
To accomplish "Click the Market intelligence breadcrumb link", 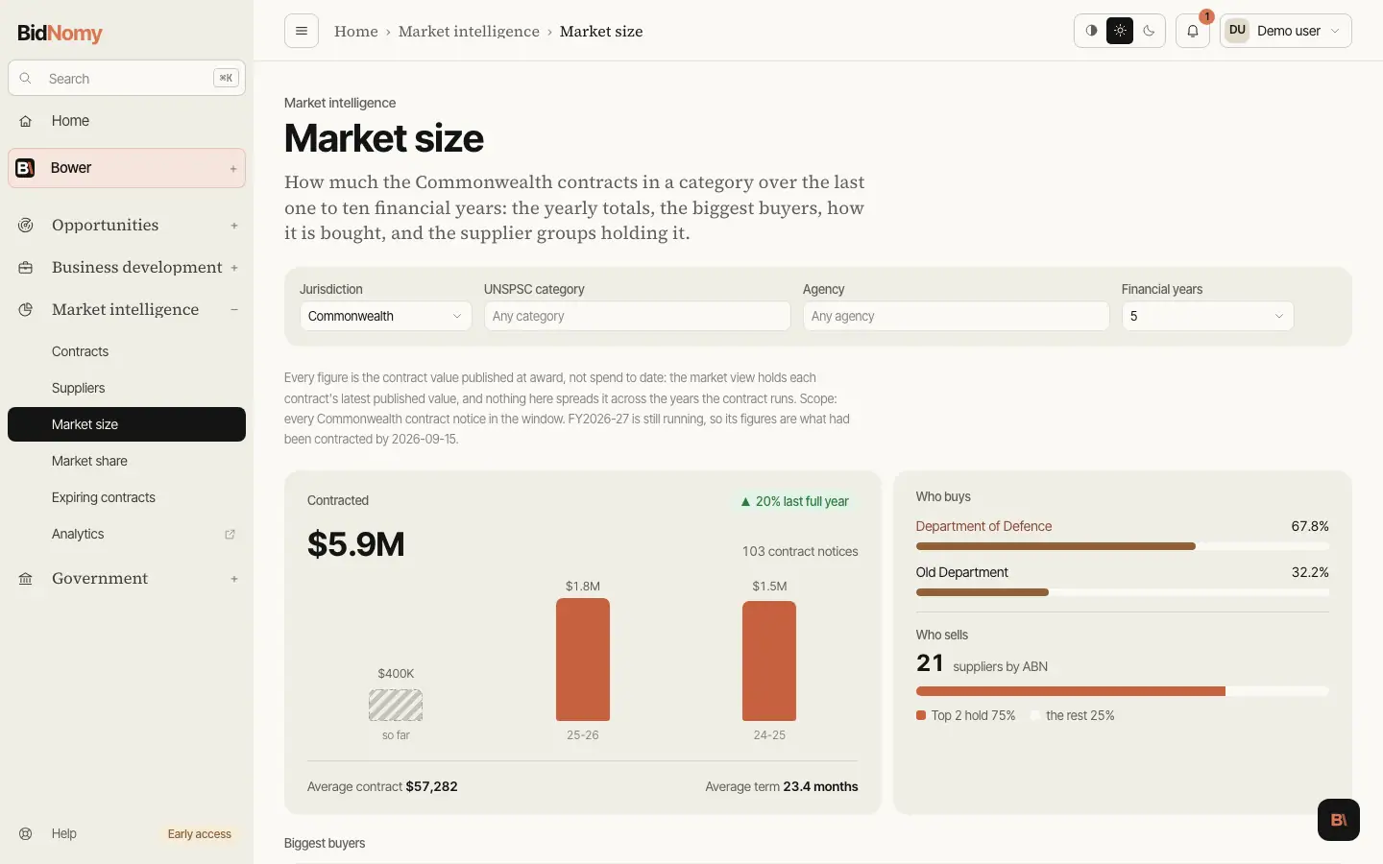I will pyautogui.click(x=469, y=32).
